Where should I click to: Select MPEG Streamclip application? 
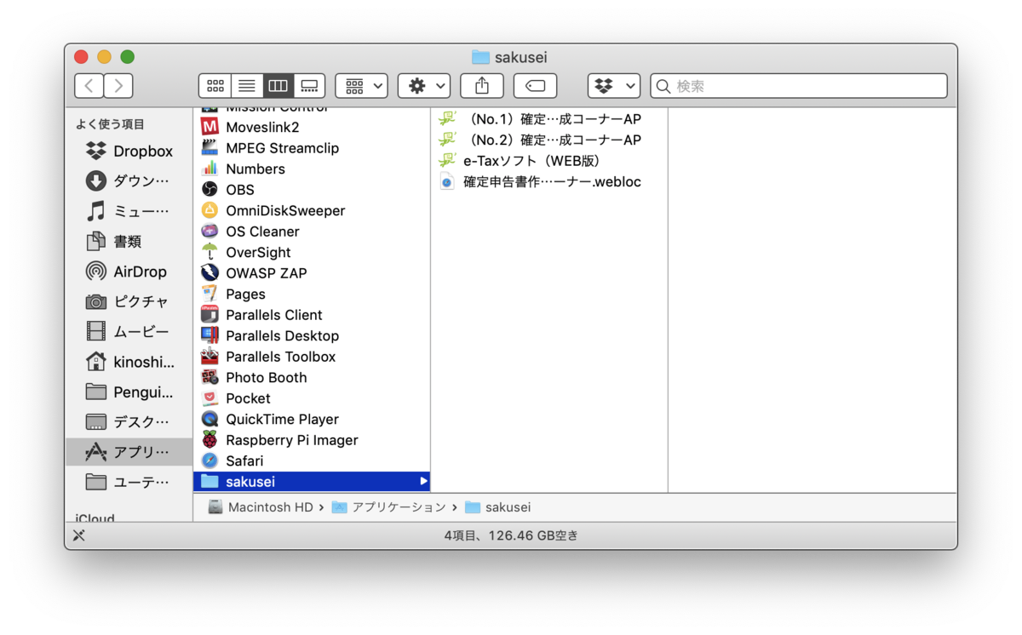click(312, 148)
